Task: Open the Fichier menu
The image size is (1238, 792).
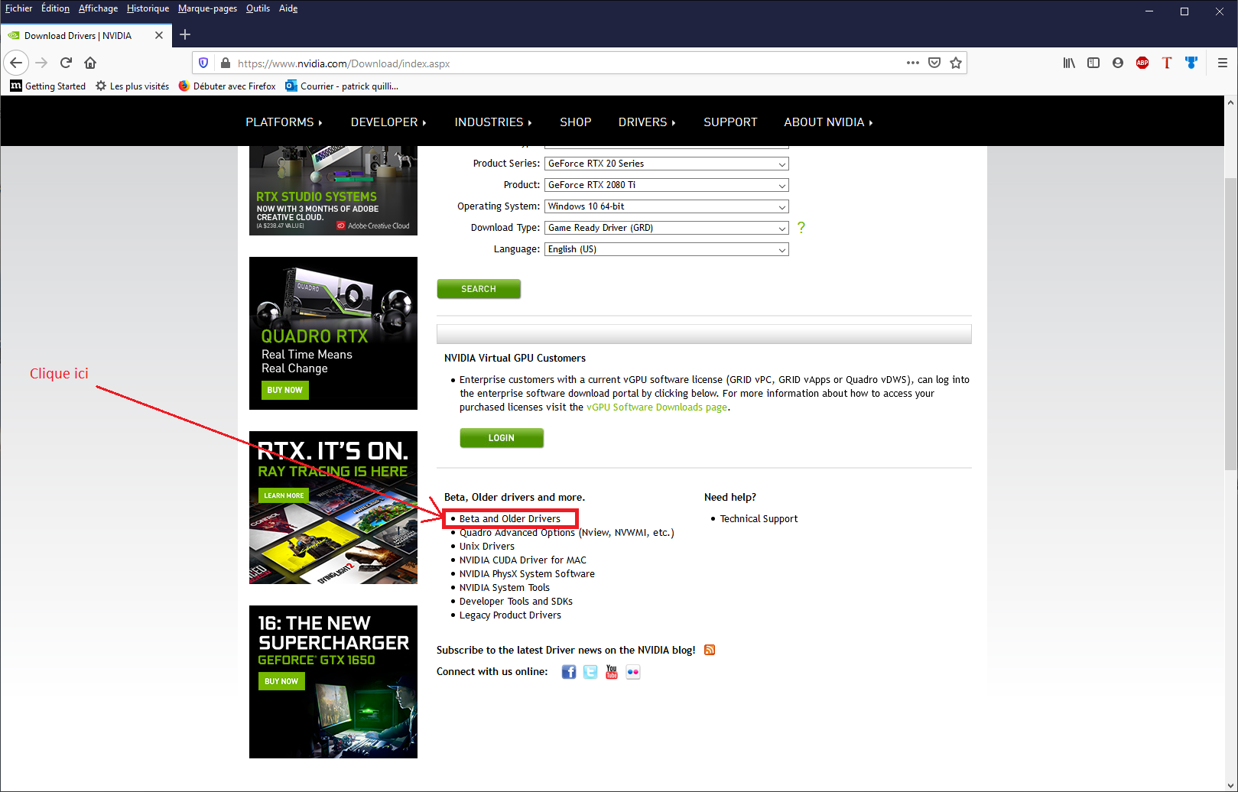Action: pyautogui.click(x=18, y=8)
